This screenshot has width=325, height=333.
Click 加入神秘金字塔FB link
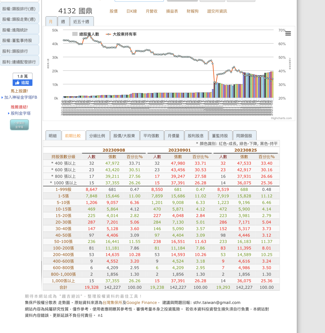[x=21, y=97]
